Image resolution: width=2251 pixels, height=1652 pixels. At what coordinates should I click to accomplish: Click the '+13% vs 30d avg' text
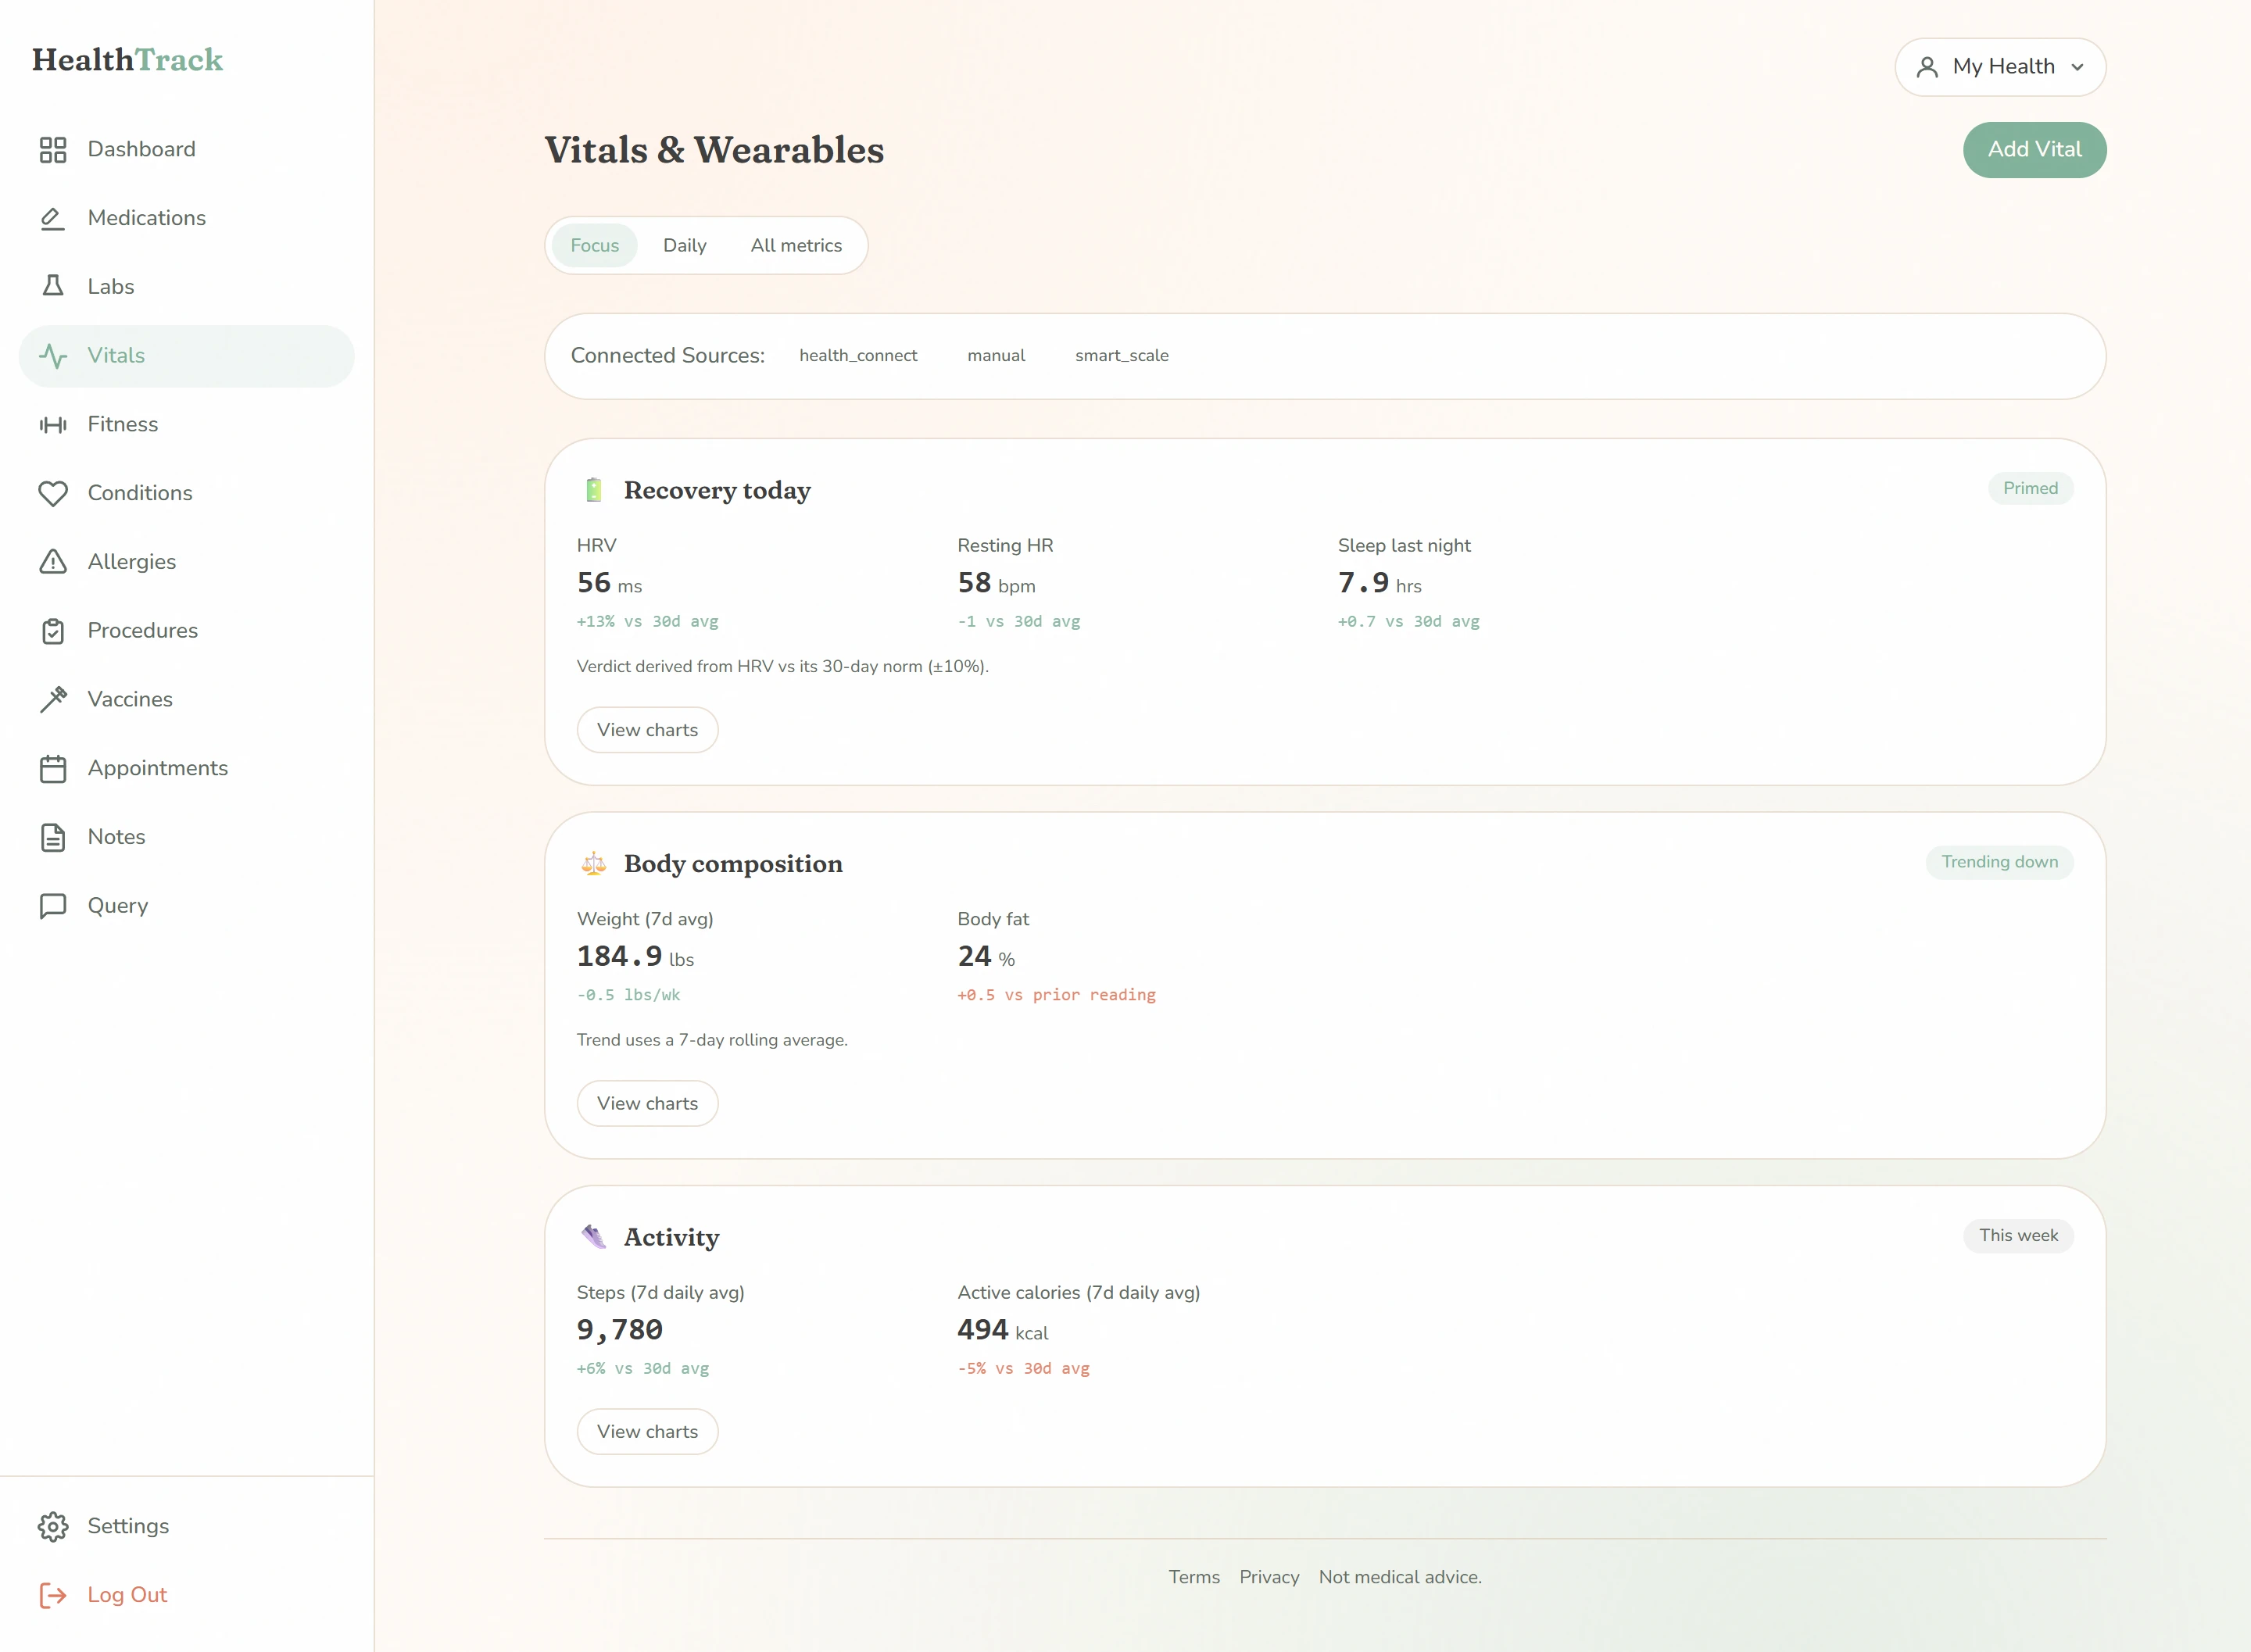(x=648, y=622)
